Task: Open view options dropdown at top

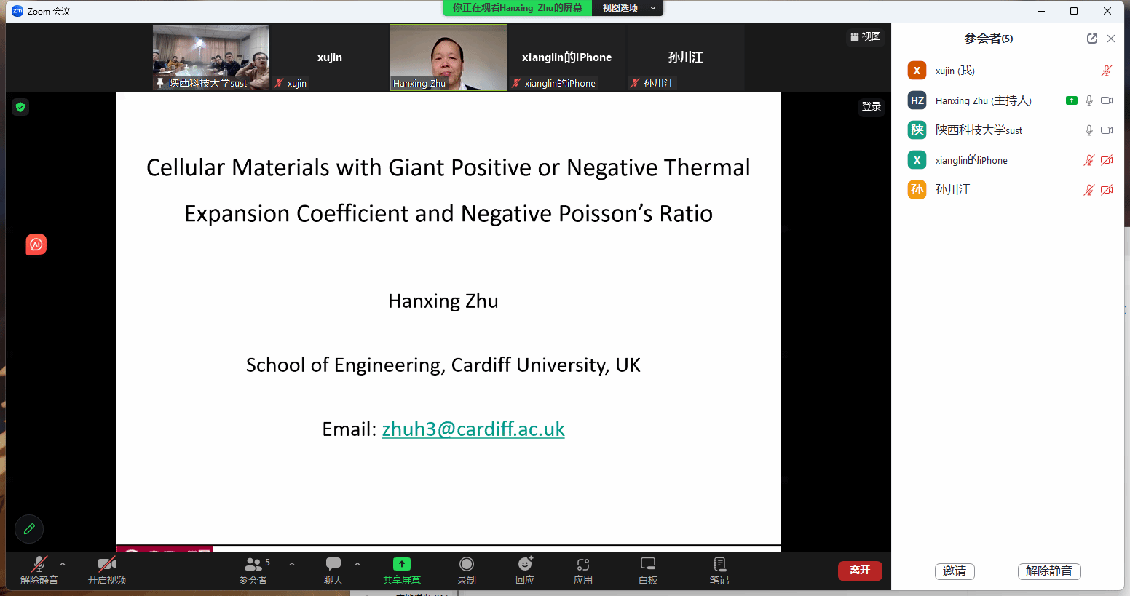Action: (628, 8)
